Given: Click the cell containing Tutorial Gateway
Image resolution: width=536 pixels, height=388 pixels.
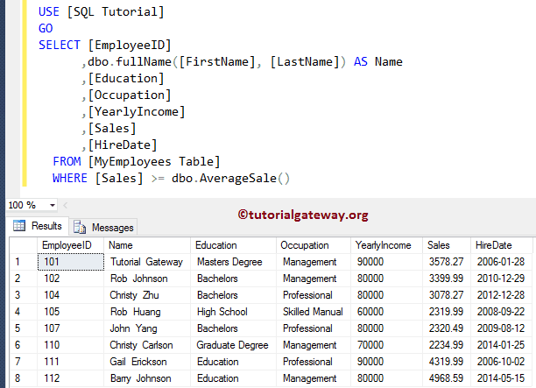Looking at the screenshot, I should click(x=145, y=262).
